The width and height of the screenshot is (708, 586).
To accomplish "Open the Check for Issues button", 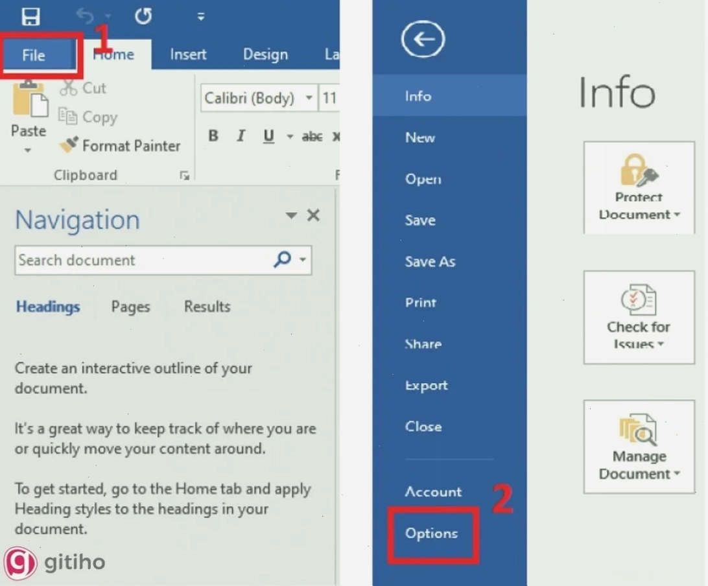I will [x=639, y=317].
